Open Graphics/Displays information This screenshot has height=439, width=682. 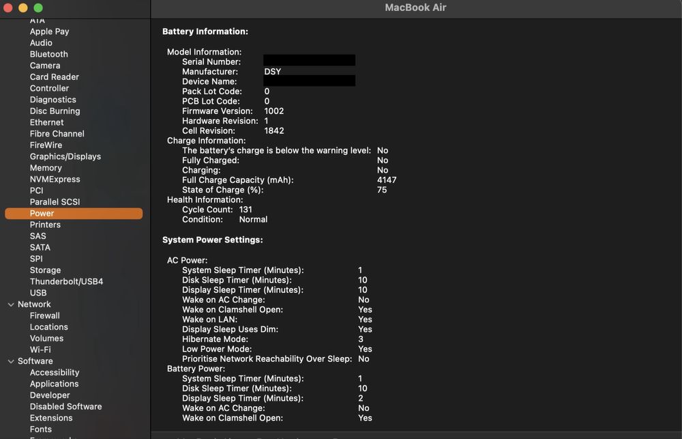tap(65, 156)
